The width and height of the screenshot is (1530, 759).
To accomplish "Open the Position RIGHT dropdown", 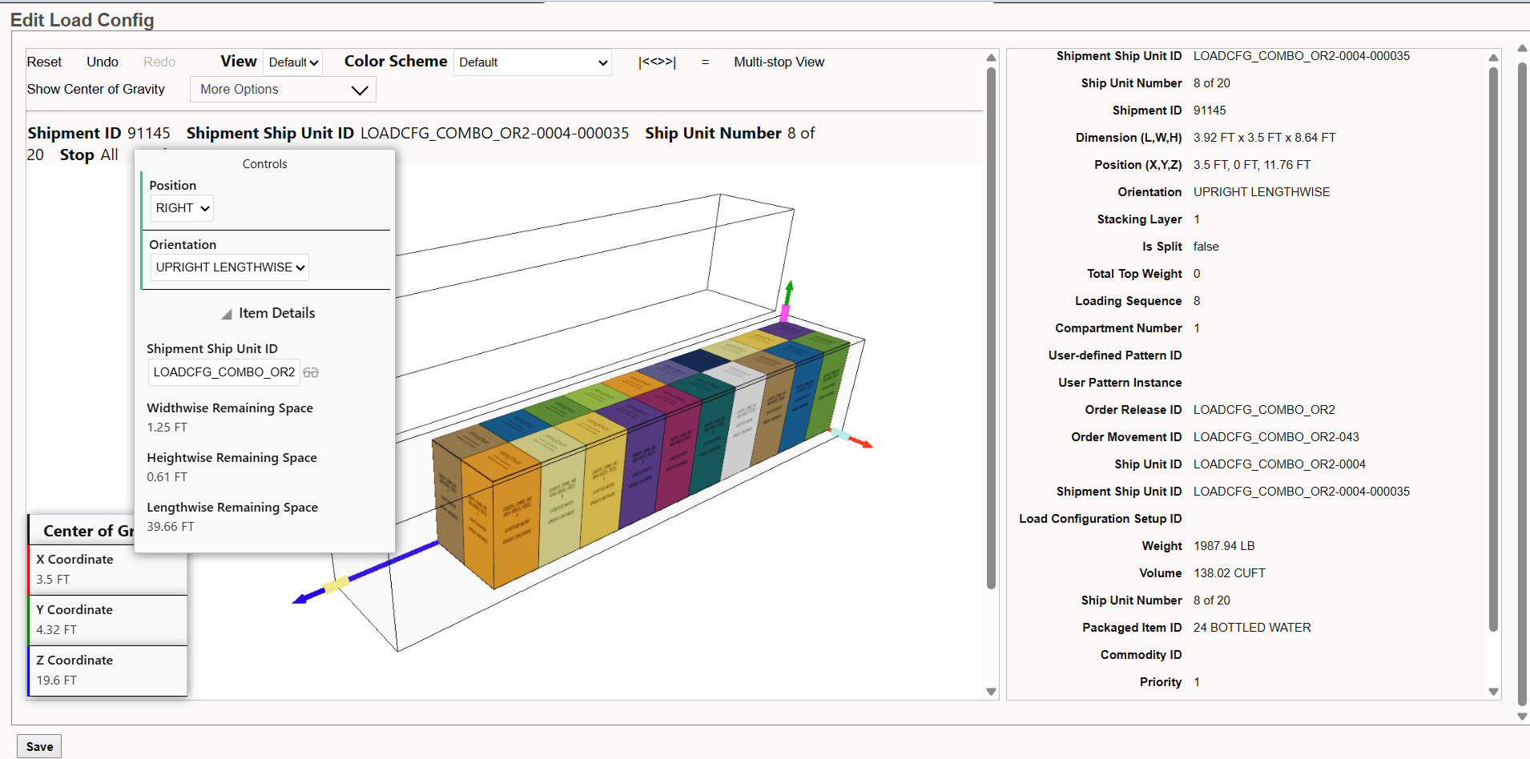I will (182, 208).
